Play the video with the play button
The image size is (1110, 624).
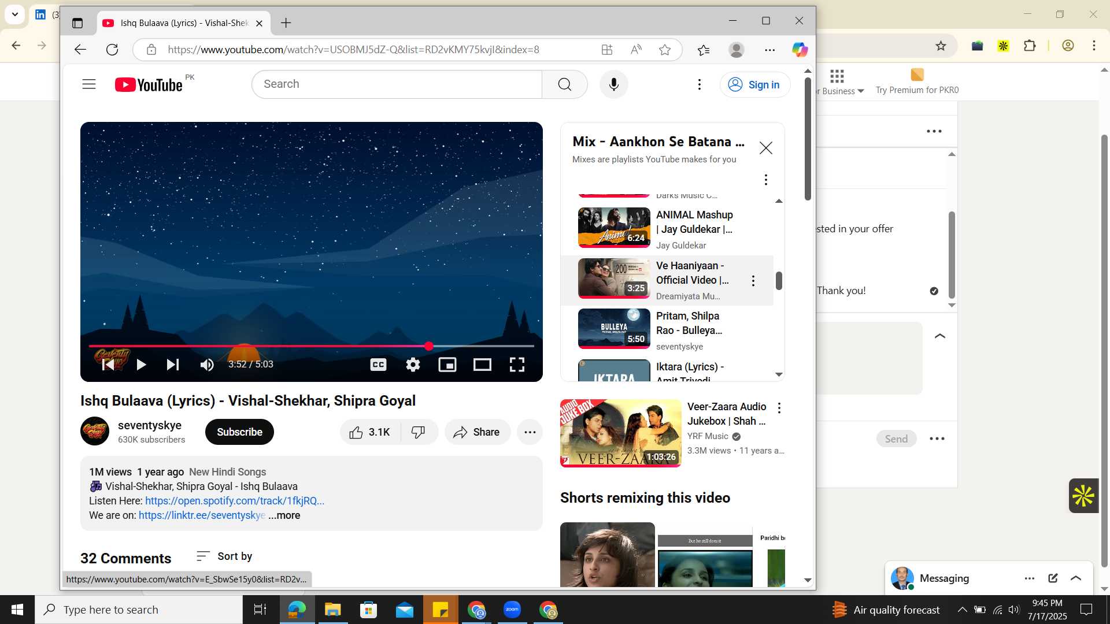point(140,365)
